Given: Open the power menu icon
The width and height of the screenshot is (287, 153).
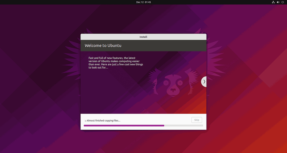Looking at the screenshot, I should point(283,2).
